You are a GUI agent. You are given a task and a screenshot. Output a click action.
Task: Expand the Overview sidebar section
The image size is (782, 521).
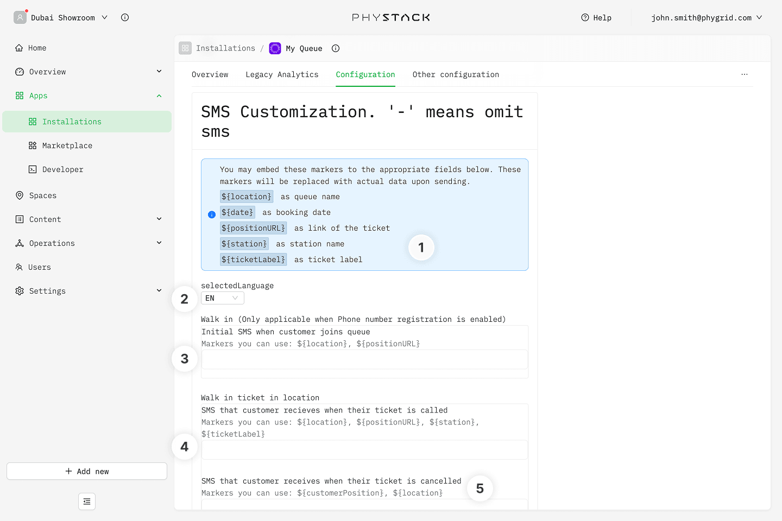159,72
